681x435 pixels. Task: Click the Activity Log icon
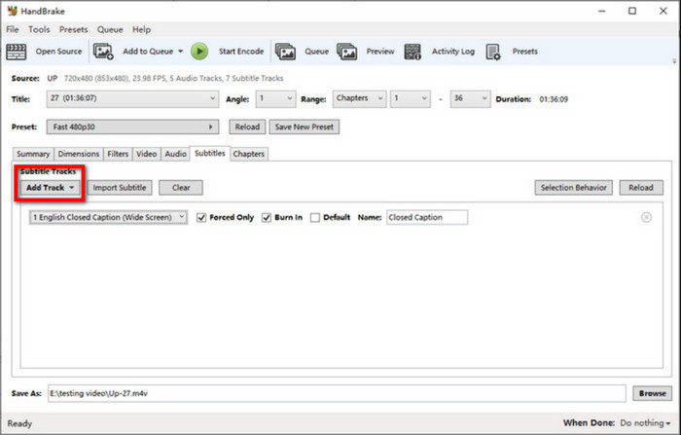click(412, 52)
